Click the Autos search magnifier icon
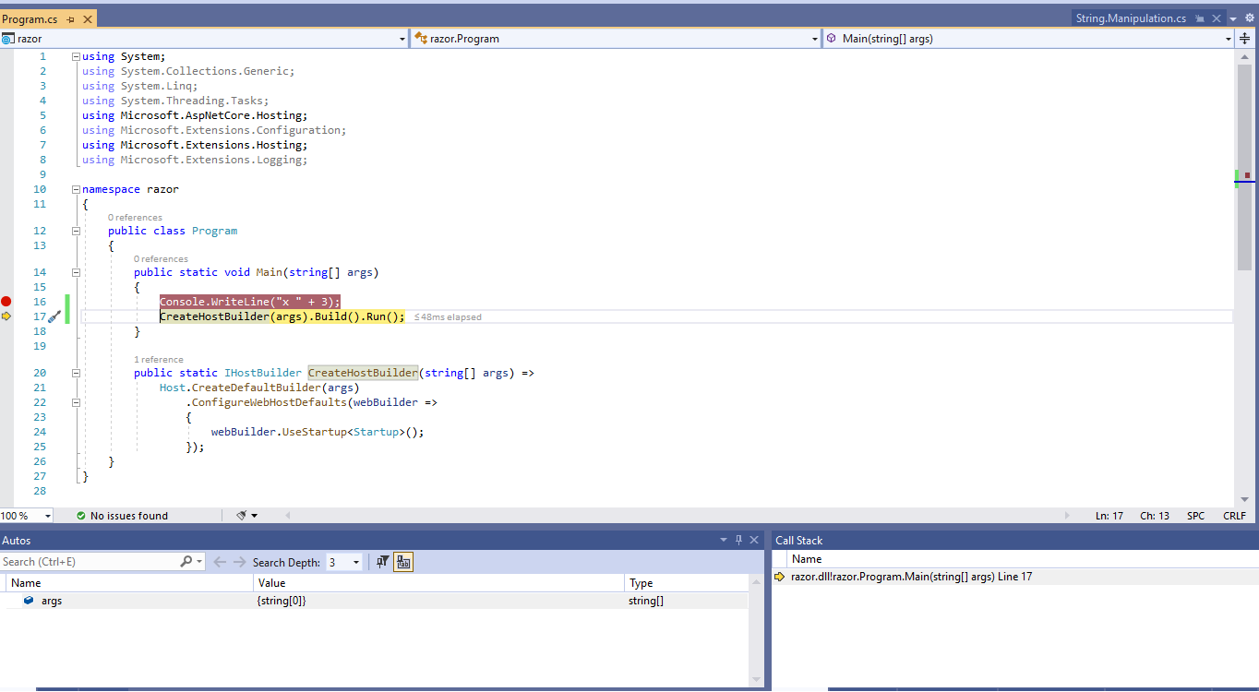The height and width of the screenshot is (692, 1259). click(186, 561)
